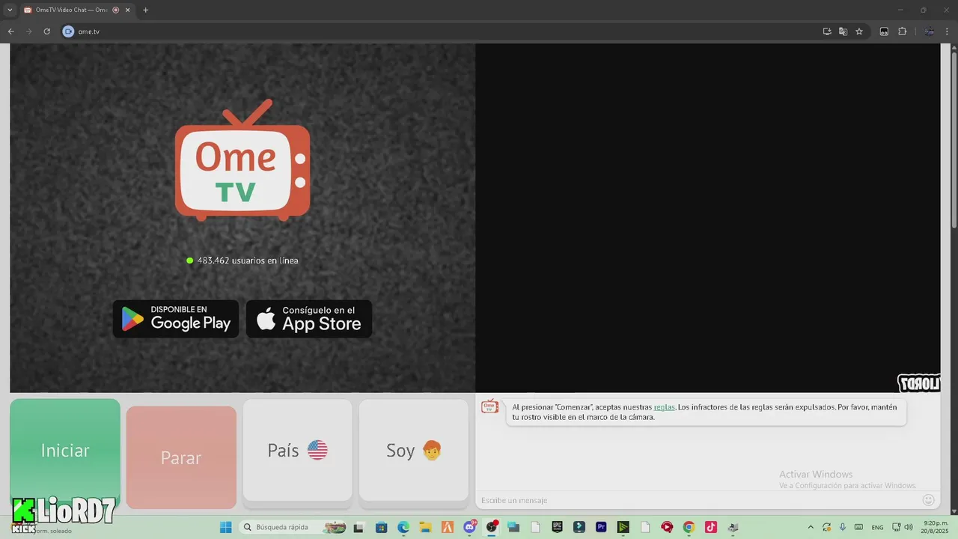958x539 pixels.
Task: Click the install app icon in address bar
Action: [x=827, y=31]
